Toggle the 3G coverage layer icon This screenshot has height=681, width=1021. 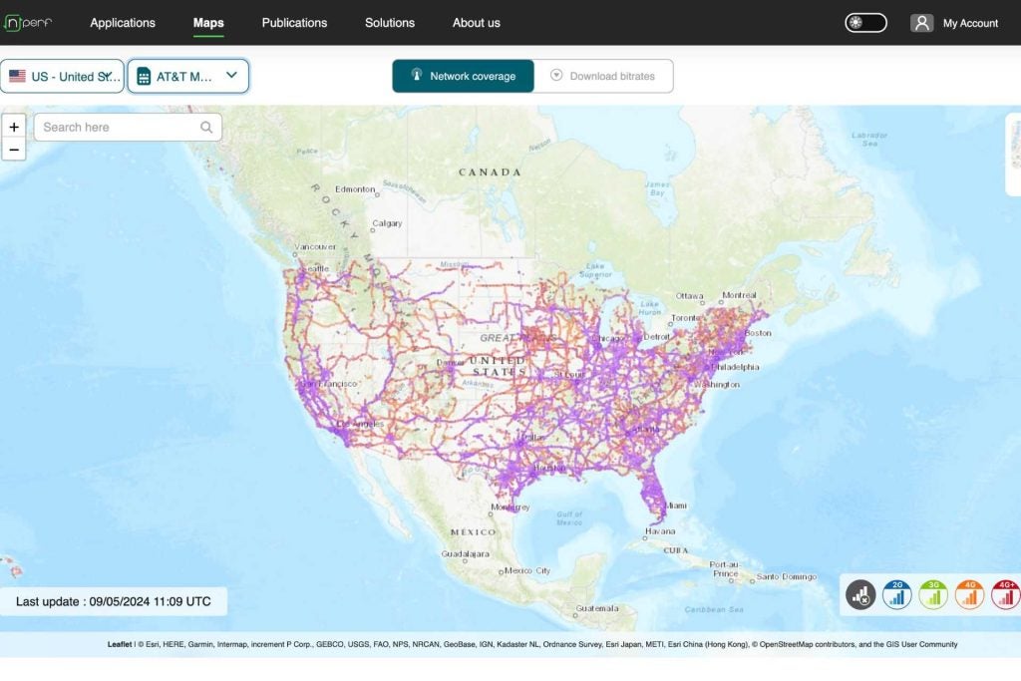(933, 595)
